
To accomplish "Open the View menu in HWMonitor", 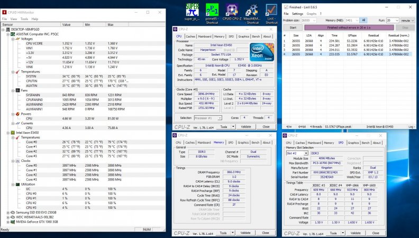I will click(14, 19).
